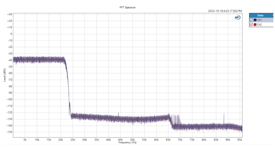Click the 2023-10-18 timestamp text
Viewport: 275px width, 149px height.
pyautogui.click(x=225, y=11)
